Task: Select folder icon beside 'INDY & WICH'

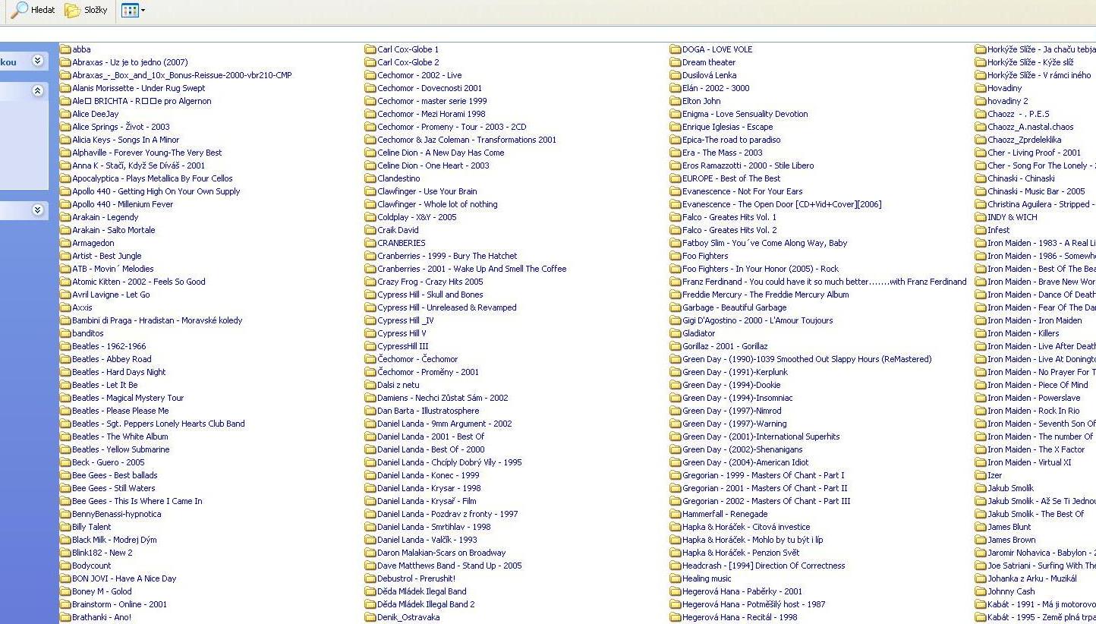Action: [981, 217]
